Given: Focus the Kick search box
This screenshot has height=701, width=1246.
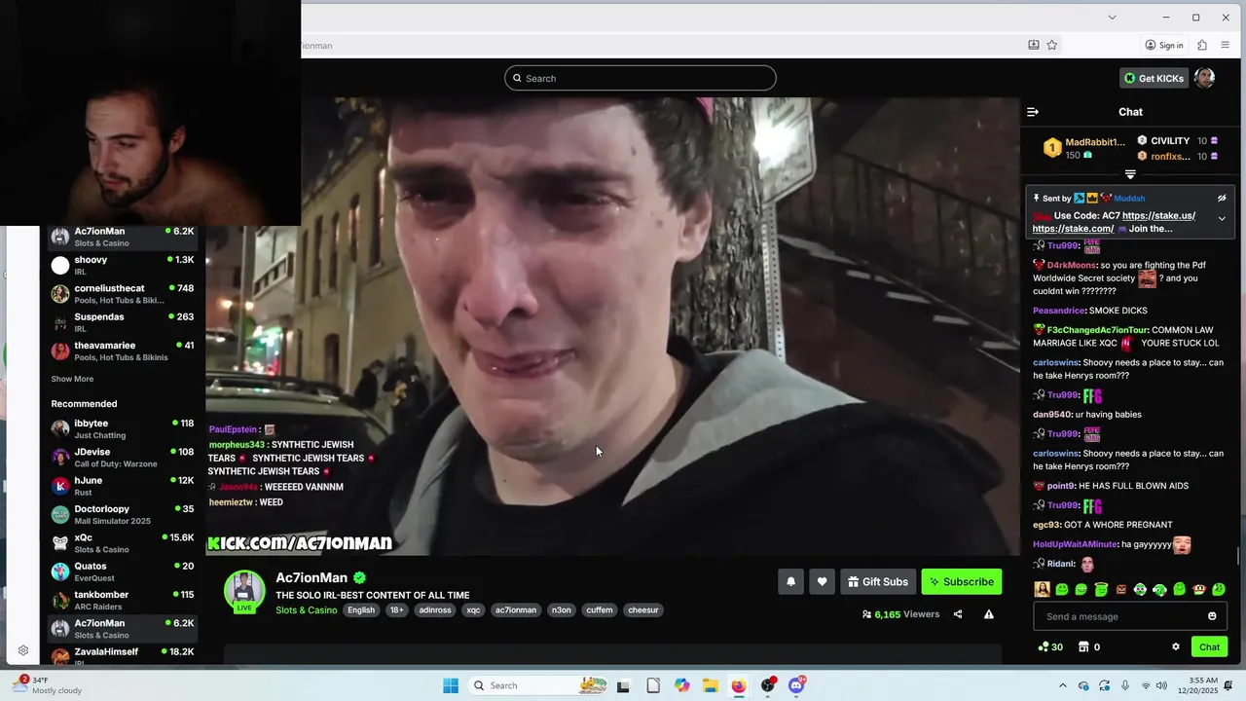Looking at the screenshot, I should (641, 78).
